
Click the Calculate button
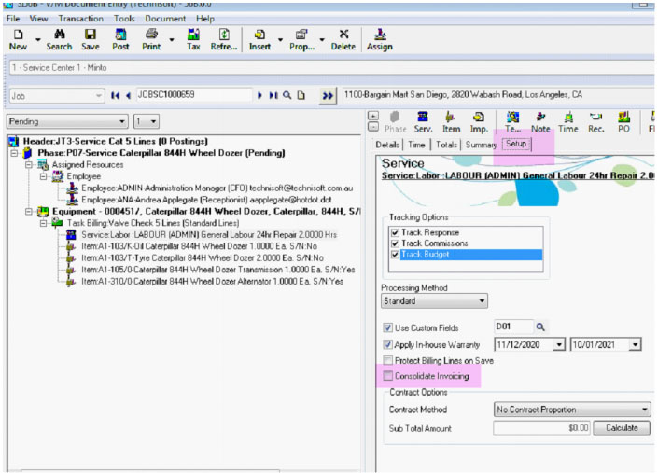[x=622, y=428]
